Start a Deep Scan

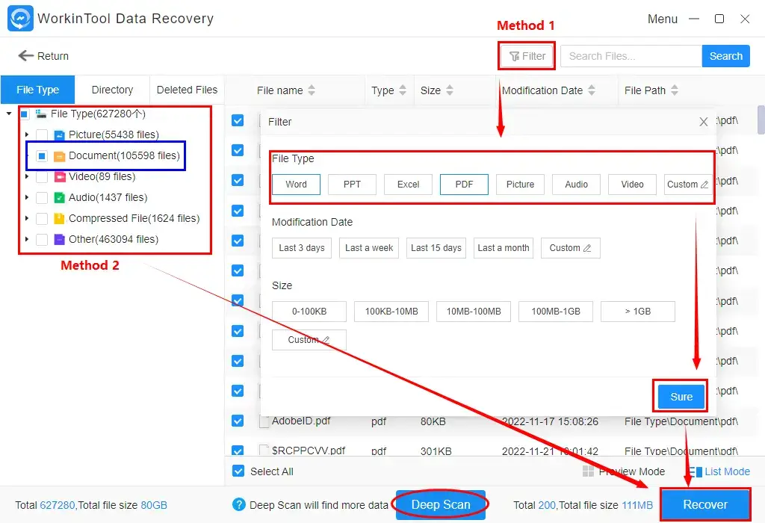coord(441,504)
